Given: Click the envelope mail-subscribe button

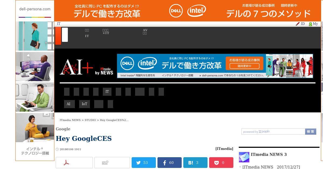Looking at the screenshot, I should pos(112,163).
